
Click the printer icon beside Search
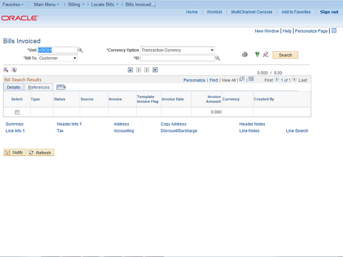point(245,55)
